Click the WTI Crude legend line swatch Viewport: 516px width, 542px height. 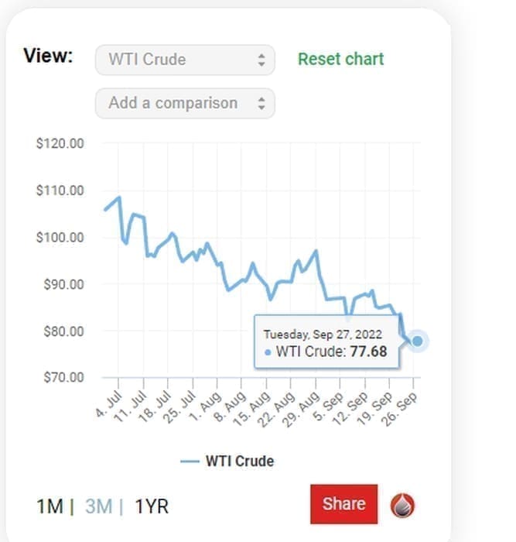190,461
